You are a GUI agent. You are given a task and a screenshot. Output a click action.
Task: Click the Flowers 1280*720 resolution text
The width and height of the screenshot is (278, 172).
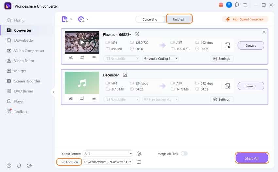pos(142,43)
